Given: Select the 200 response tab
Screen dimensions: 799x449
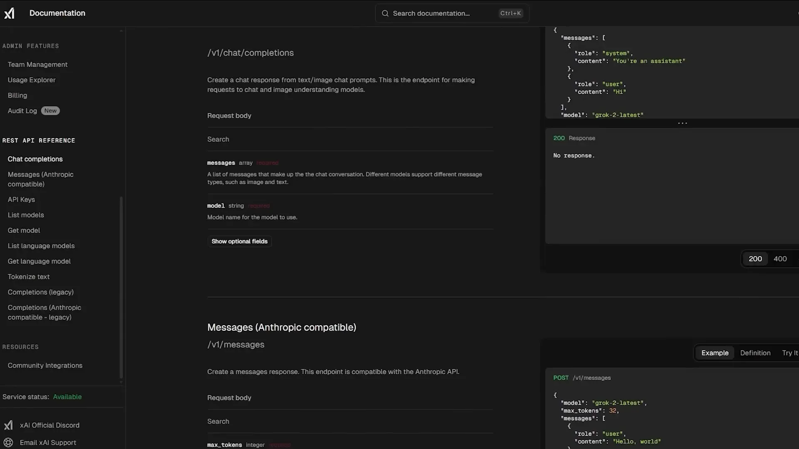Looking at the screenshot, I should [x=755, y=259].
